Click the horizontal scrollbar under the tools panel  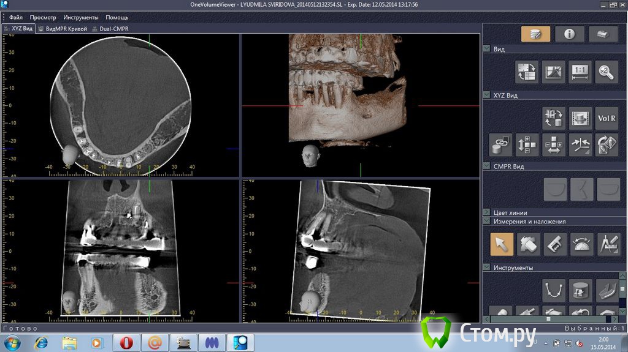(549, 319)
